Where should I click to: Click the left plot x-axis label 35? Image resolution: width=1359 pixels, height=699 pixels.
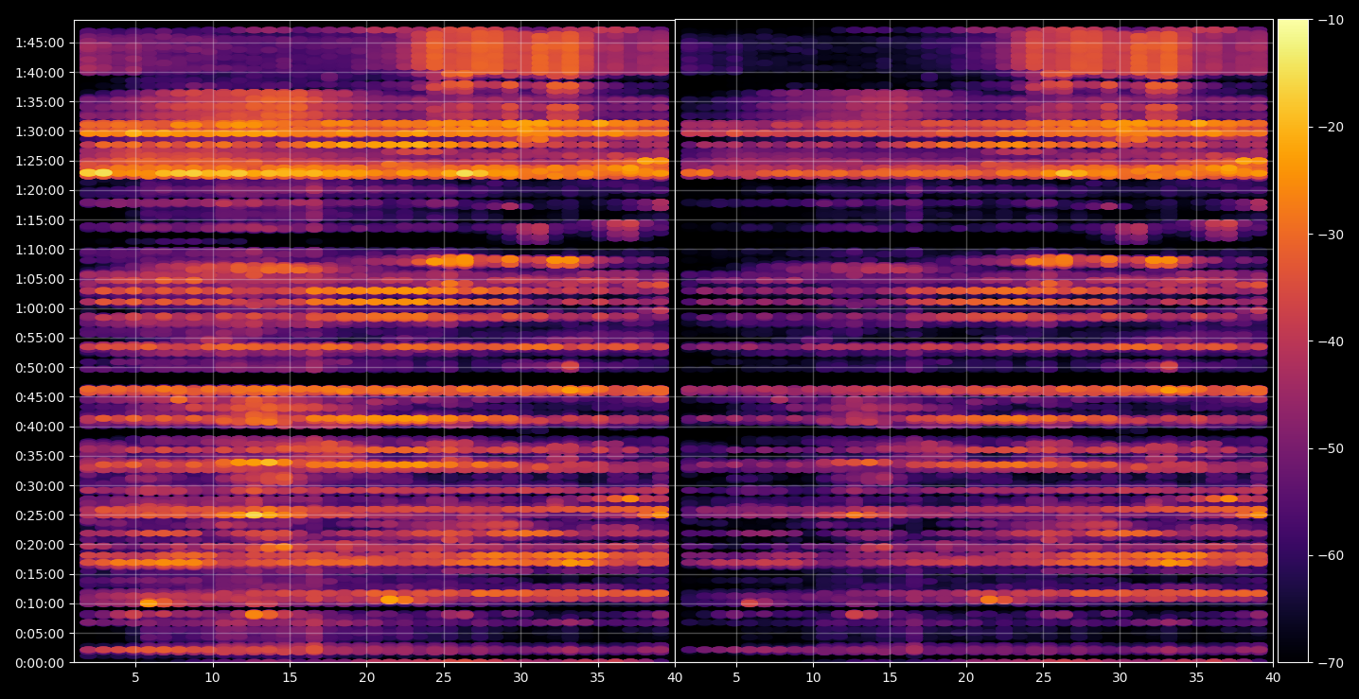tap(598, 678)
